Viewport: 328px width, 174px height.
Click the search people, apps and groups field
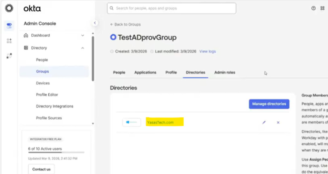pos(172,8)
